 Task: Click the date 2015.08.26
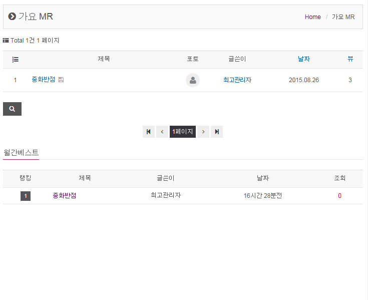pos(304,80)
